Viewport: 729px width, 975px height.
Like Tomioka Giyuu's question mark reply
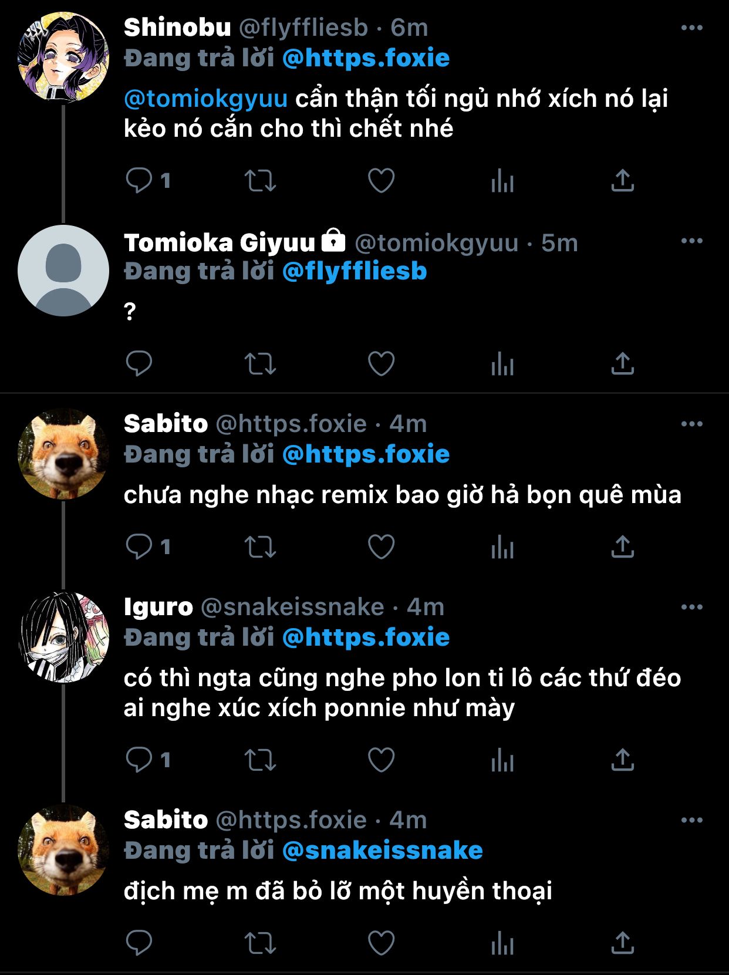381,363
